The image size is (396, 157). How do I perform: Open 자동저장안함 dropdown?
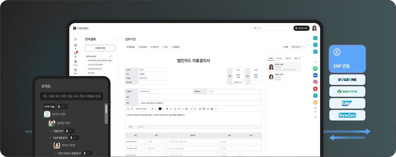point(297,47)
